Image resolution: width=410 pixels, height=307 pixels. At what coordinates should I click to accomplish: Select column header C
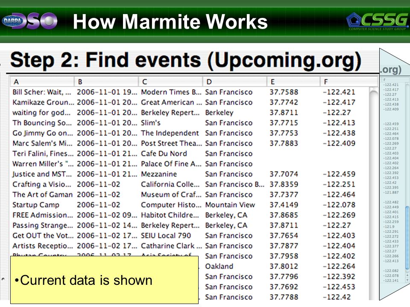point(170,82)
